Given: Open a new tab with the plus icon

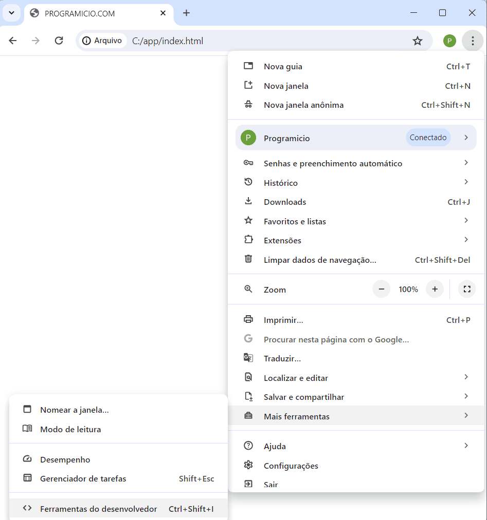Looking at the screenshot, I should pos(186,14).
